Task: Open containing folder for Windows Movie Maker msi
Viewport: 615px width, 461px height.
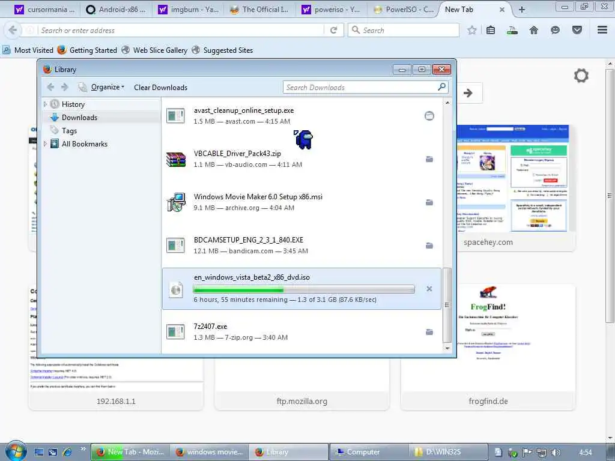Action: [429, 202]
